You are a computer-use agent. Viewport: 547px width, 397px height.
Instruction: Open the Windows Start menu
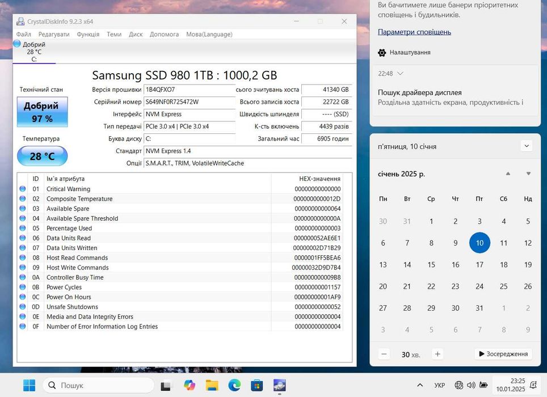pyautogui.click(x=29, y=385)
